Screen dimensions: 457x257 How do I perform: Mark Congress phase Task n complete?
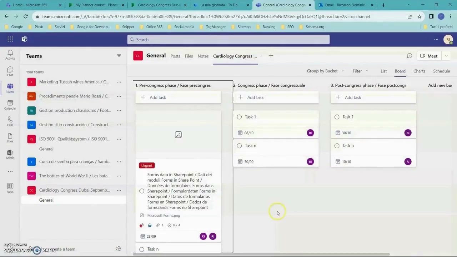(x=239, y=146)
